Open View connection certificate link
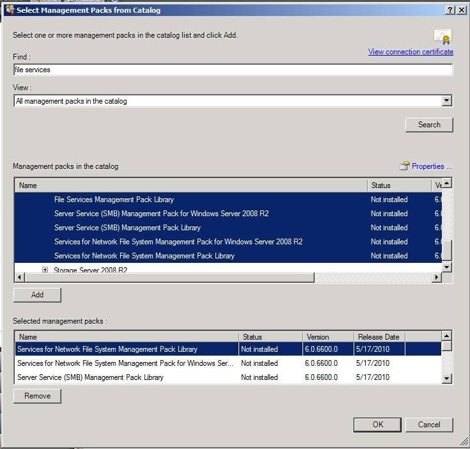The width and height of the screenshot is (470, 449). (x=411, y=52)
